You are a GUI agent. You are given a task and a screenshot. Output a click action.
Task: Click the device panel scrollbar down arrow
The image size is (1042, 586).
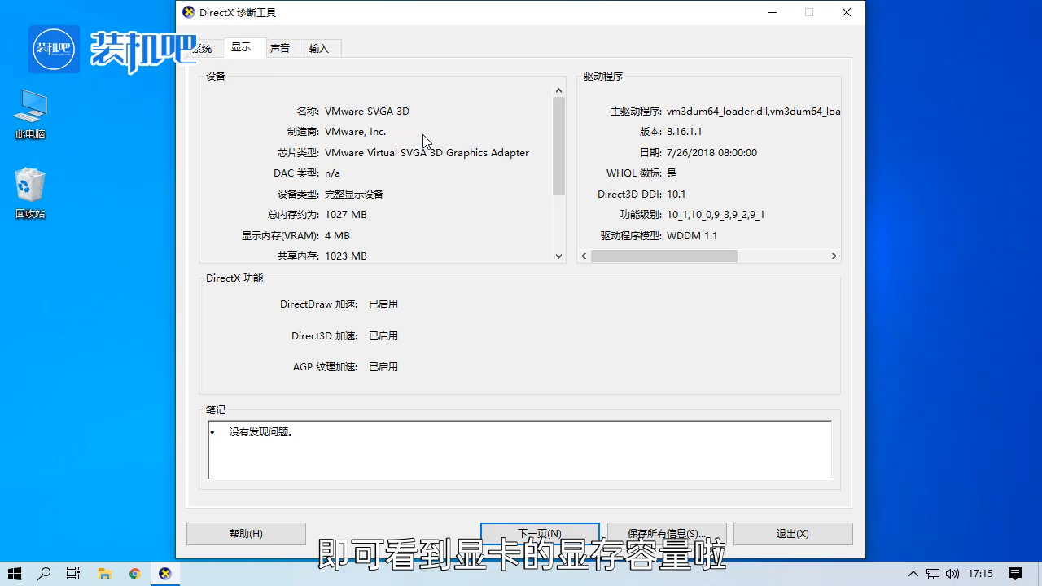point(558,256)
